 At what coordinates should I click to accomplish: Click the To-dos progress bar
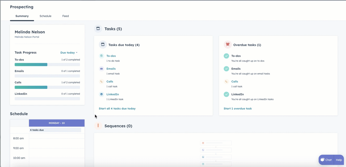[x=47, y=64]
